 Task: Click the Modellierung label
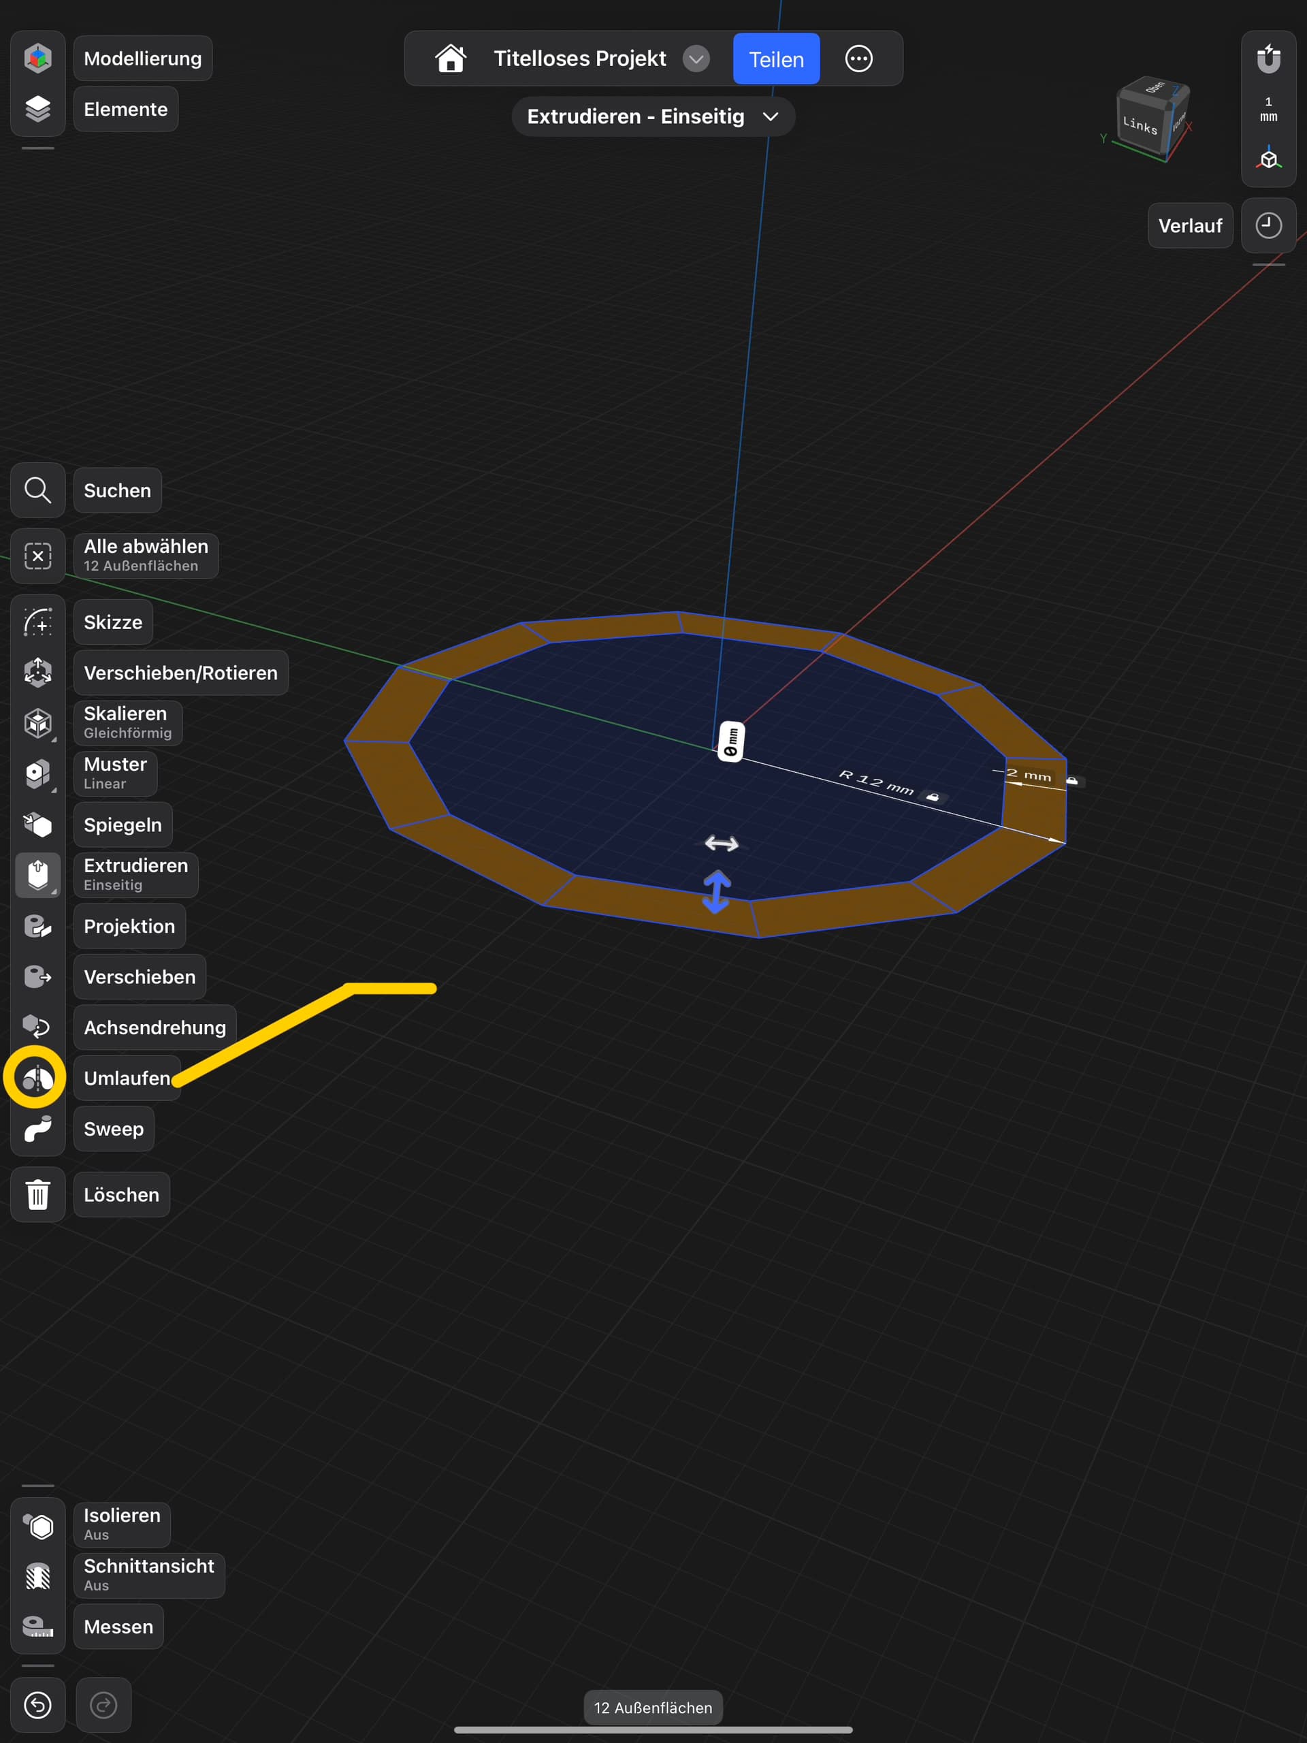(x=142, y=59)
